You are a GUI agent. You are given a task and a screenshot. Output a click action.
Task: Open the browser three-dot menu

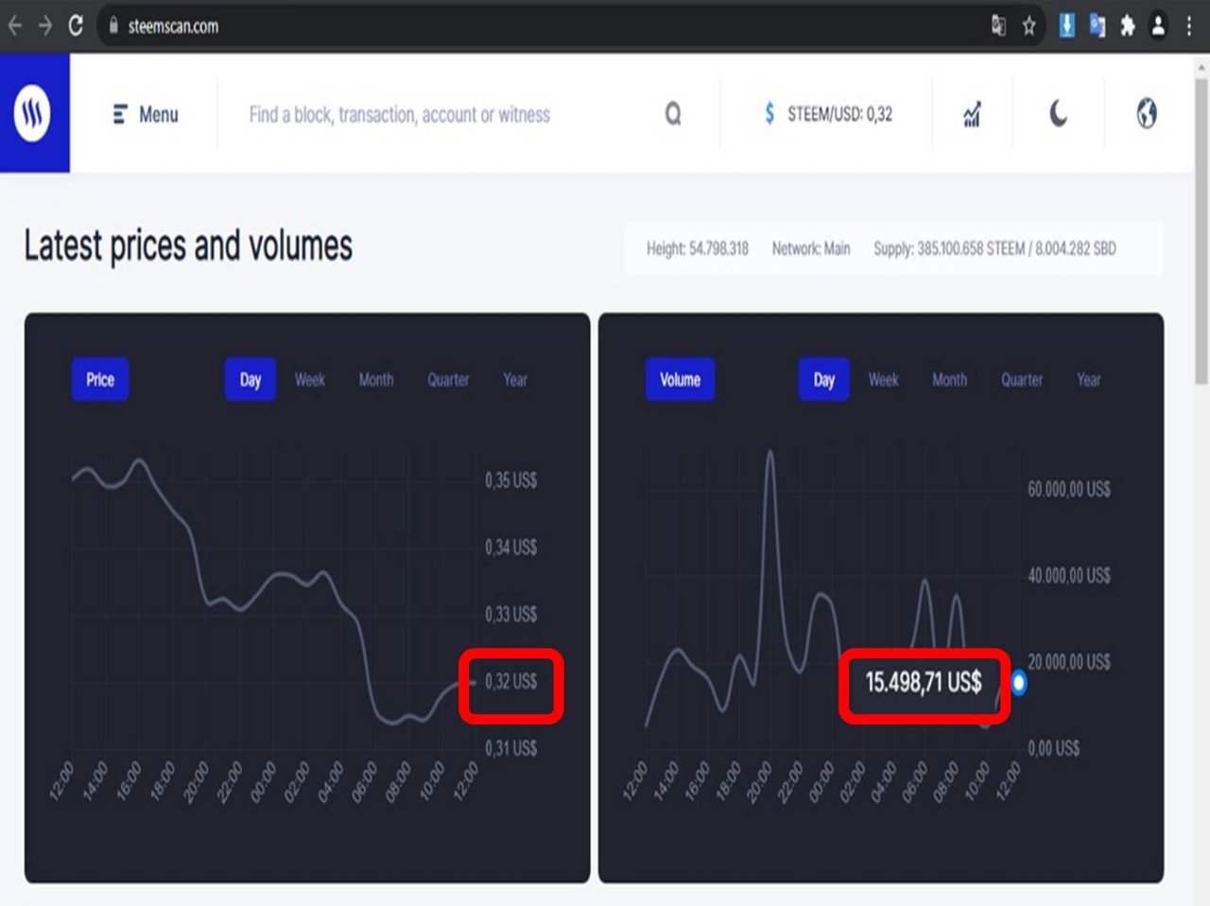(1189, 26)
